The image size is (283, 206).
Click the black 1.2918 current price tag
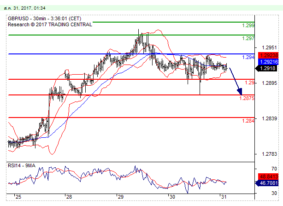coord(268,68)
